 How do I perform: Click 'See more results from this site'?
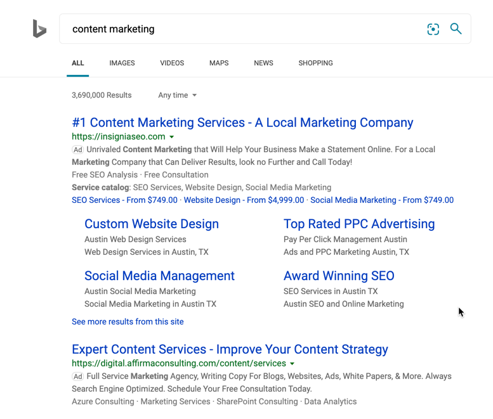pos(128,321)
